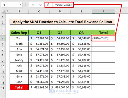128x98 pixels.
Task: Expand the Name Box dropdown arrow
Action: (20, 4)
